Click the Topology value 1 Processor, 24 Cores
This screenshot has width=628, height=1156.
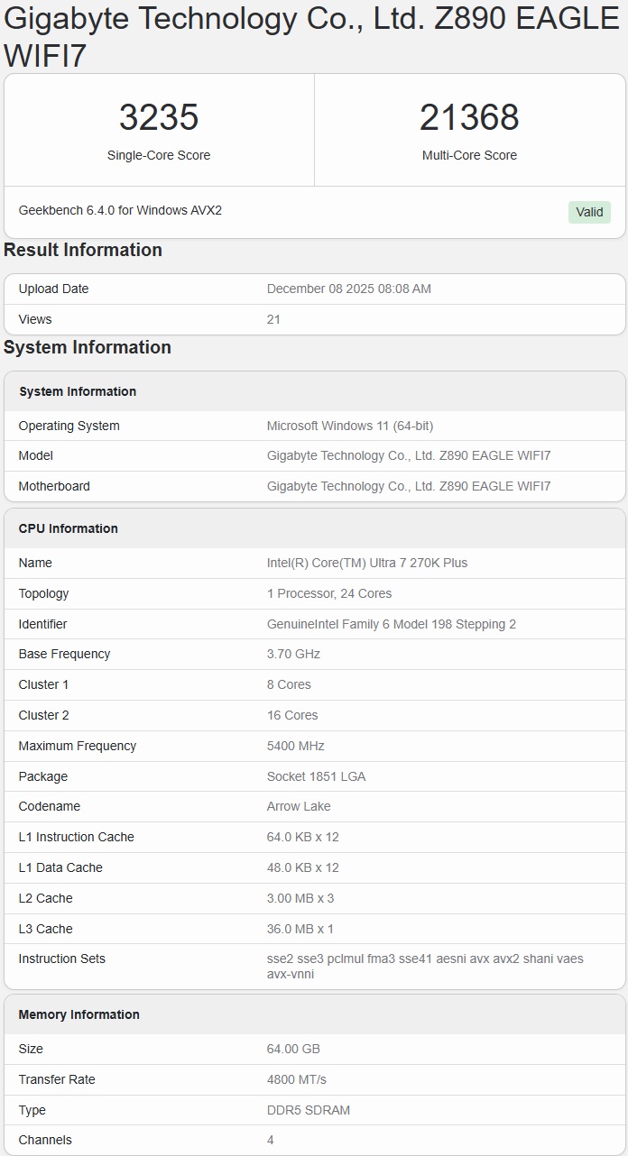pos(329,593)
